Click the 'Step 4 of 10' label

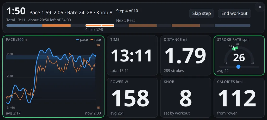click(x=127, y=11)
